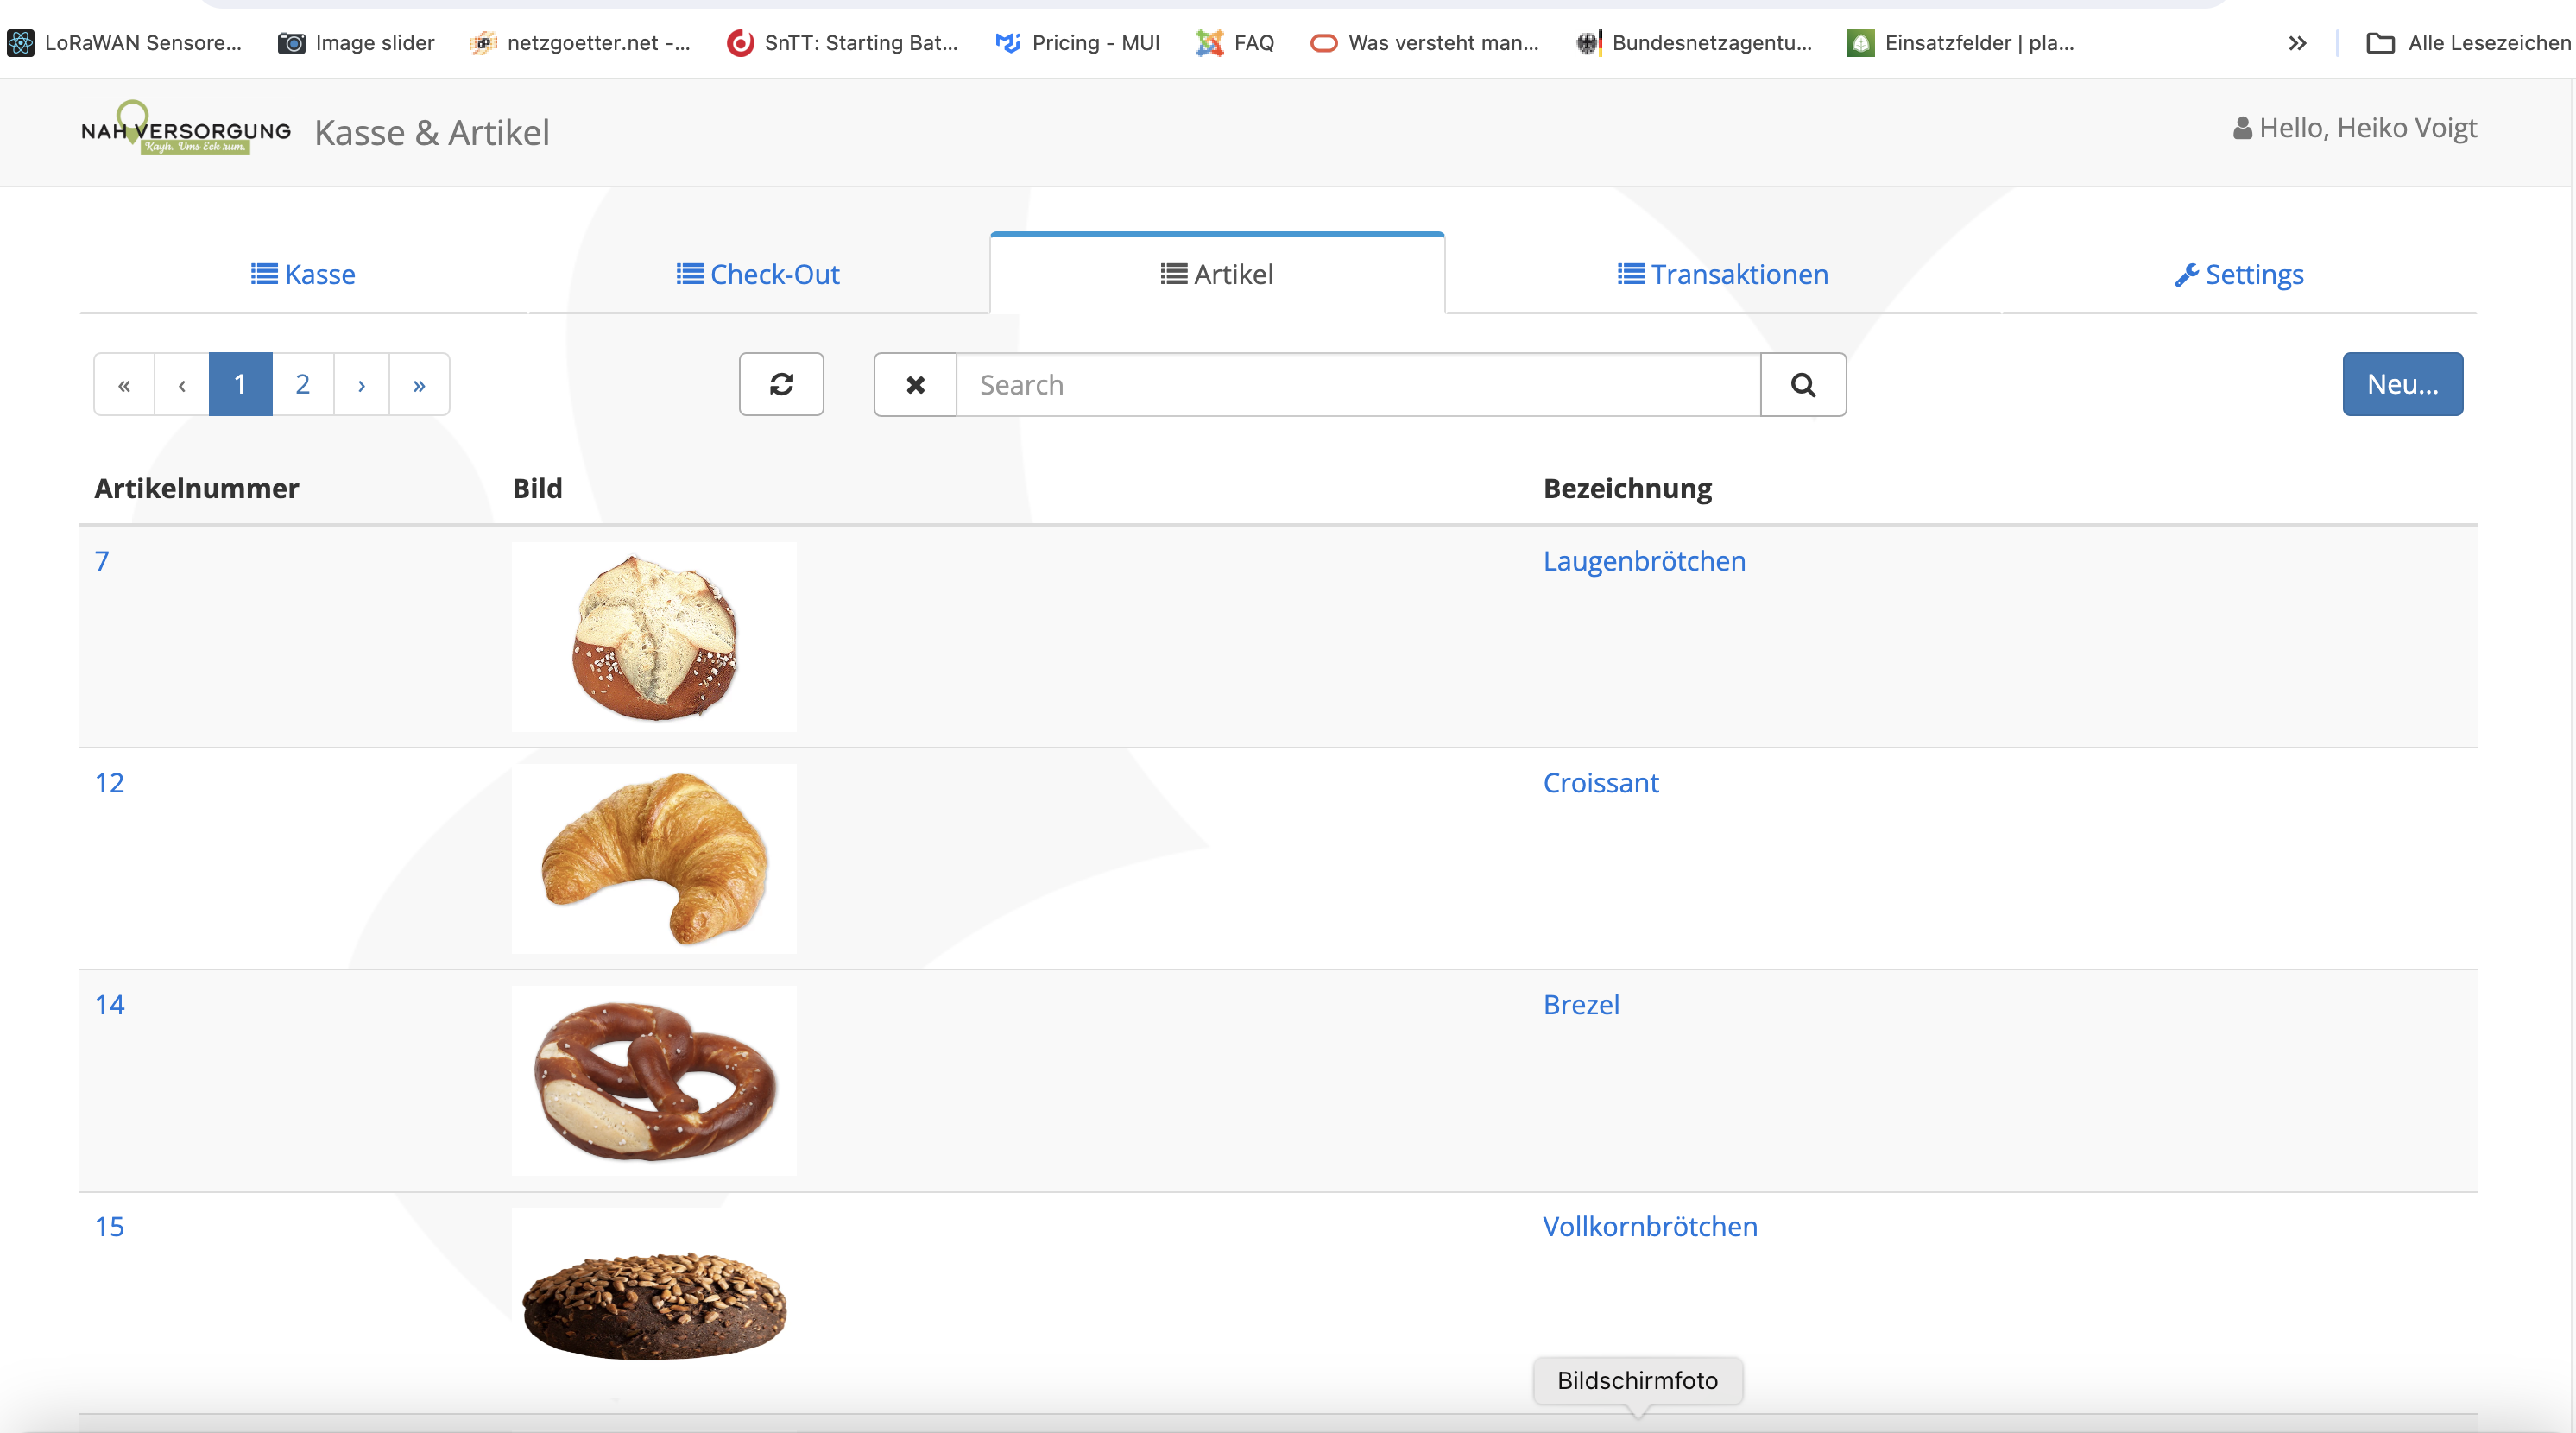Switch to the Kasse tab
This screenshot has width=2576, height=1433.
(x=303, y=274)
